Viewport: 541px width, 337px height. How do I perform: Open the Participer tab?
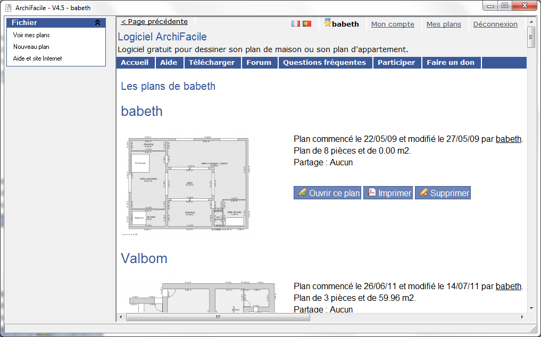[396, 62]
